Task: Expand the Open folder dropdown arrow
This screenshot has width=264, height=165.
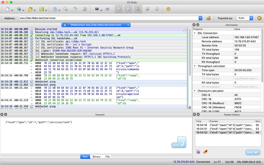Action: 34,10
